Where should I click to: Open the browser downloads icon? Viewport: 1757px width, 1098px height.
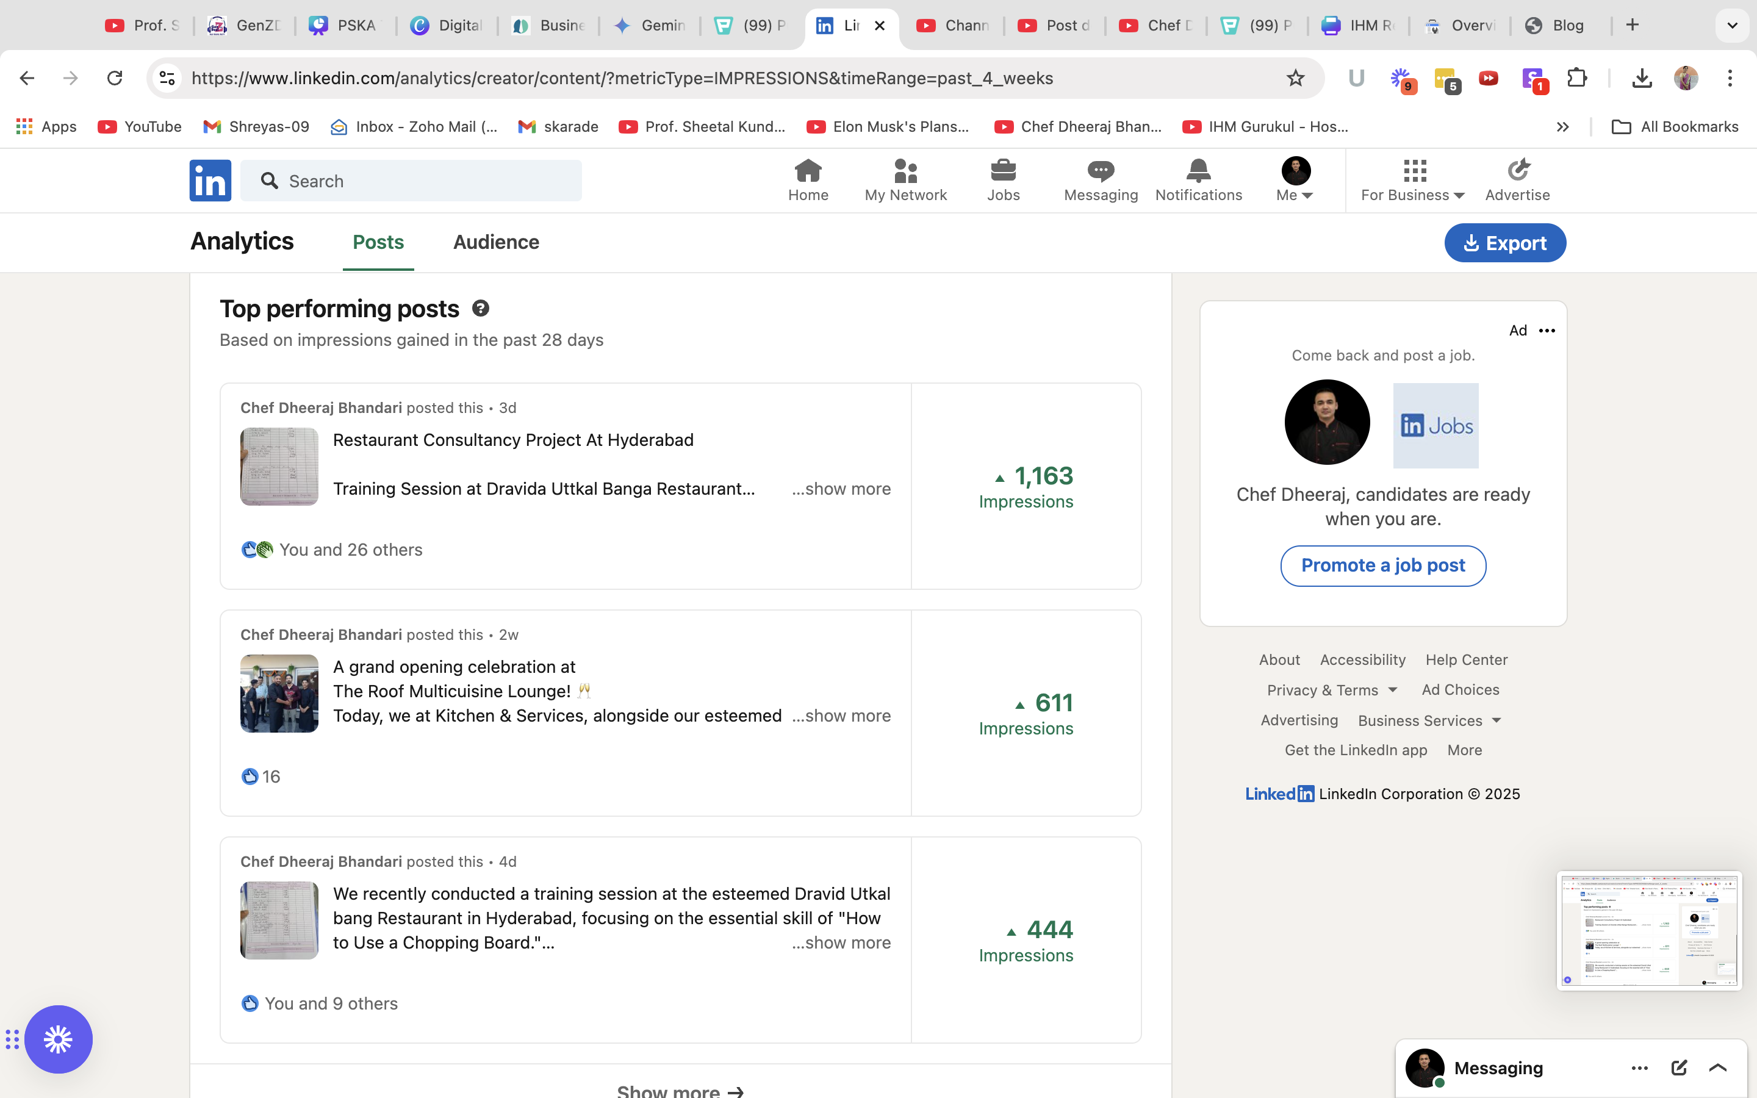pos(1642,77)
